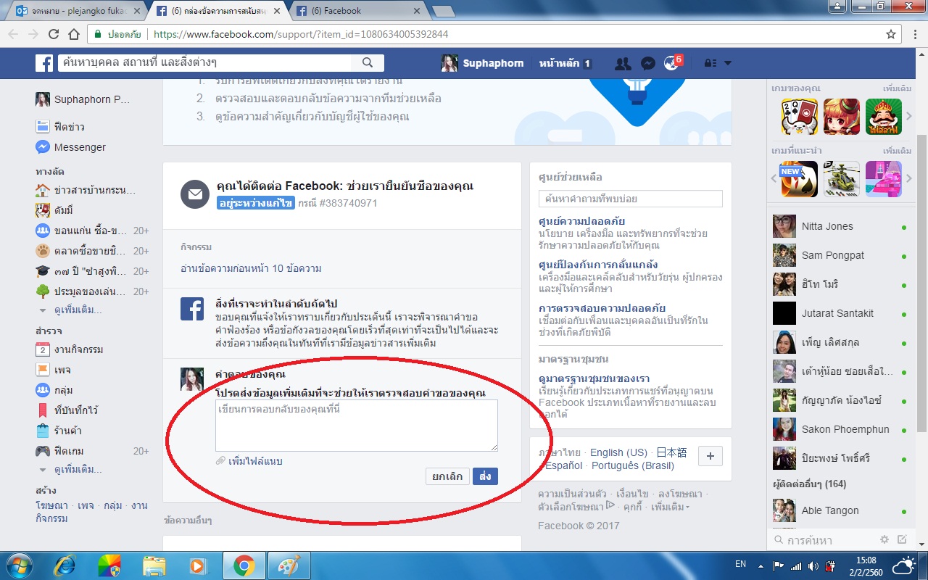Click the right arrow in your games

coord(909,117)
